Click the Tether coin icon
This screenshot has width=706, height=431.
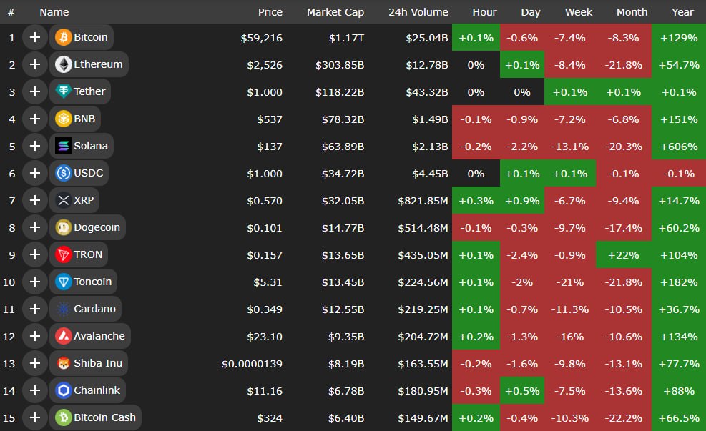click(x=64, y=91)
